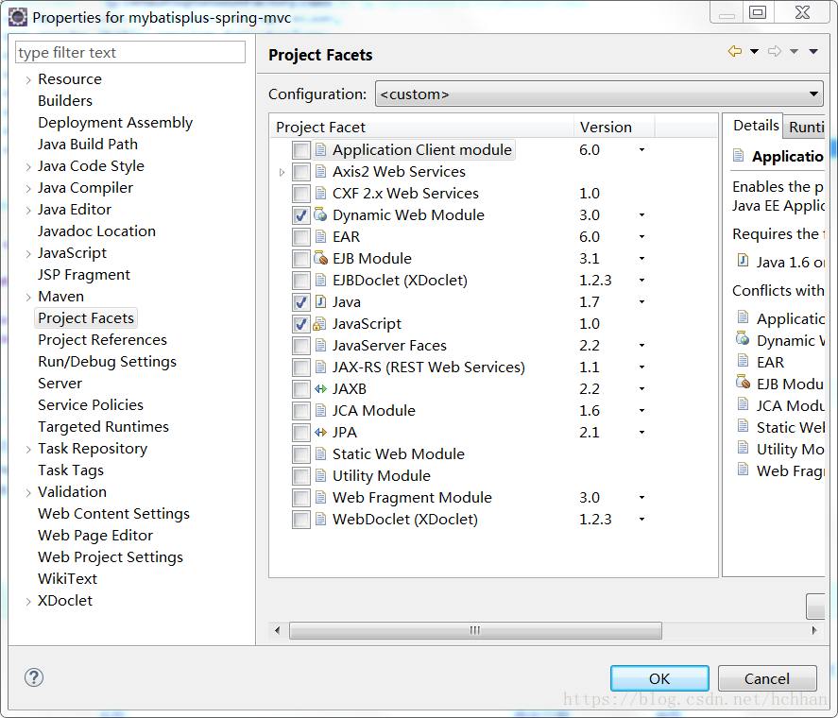838x718 pixels.
Task: Click the Static Web Module facet icon
Action: [320, 453]
